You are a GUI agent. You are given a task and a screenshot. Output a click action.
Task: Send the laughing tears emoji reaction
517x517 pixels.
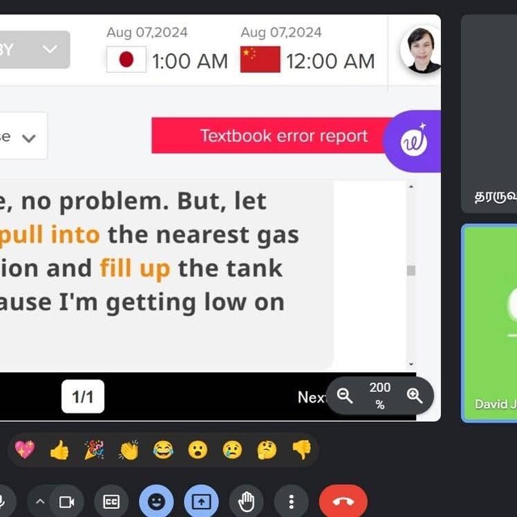(163, 450)
